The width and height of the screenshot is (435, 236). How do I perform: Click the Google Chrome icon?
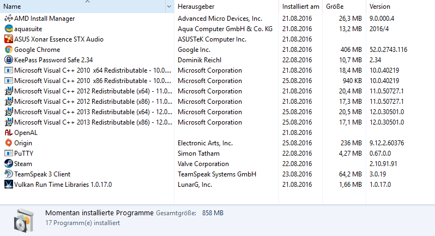9,50
